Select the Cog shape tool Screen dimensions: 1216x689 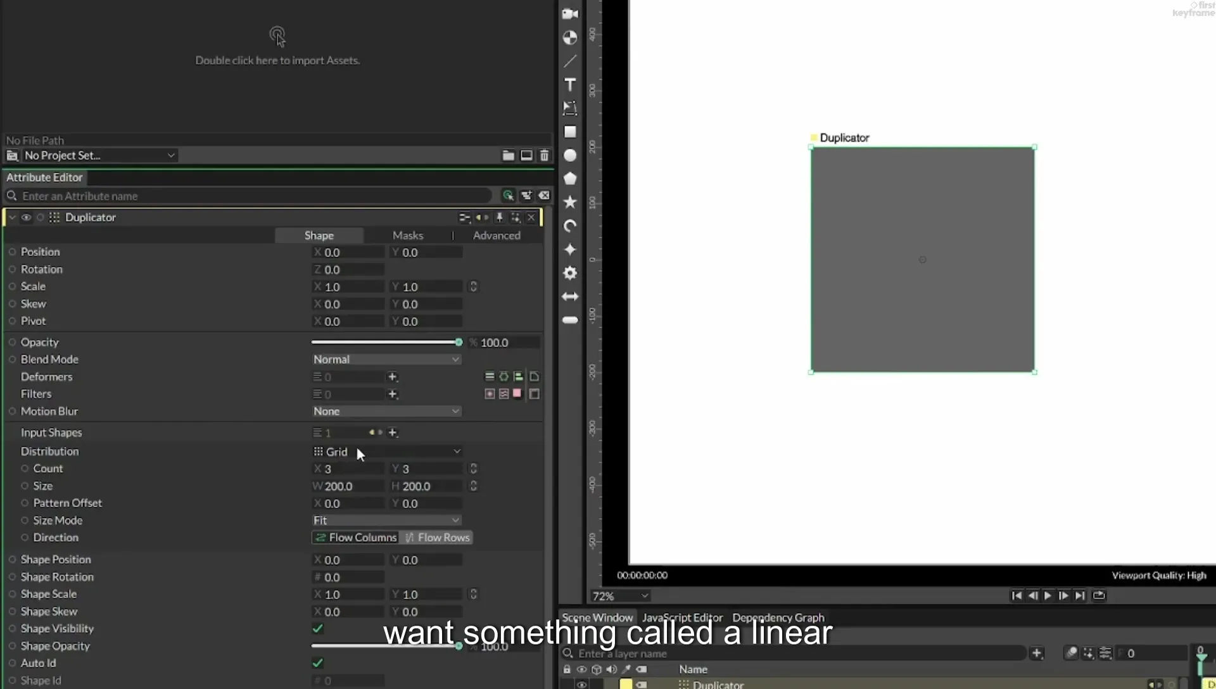coord(570,273)
